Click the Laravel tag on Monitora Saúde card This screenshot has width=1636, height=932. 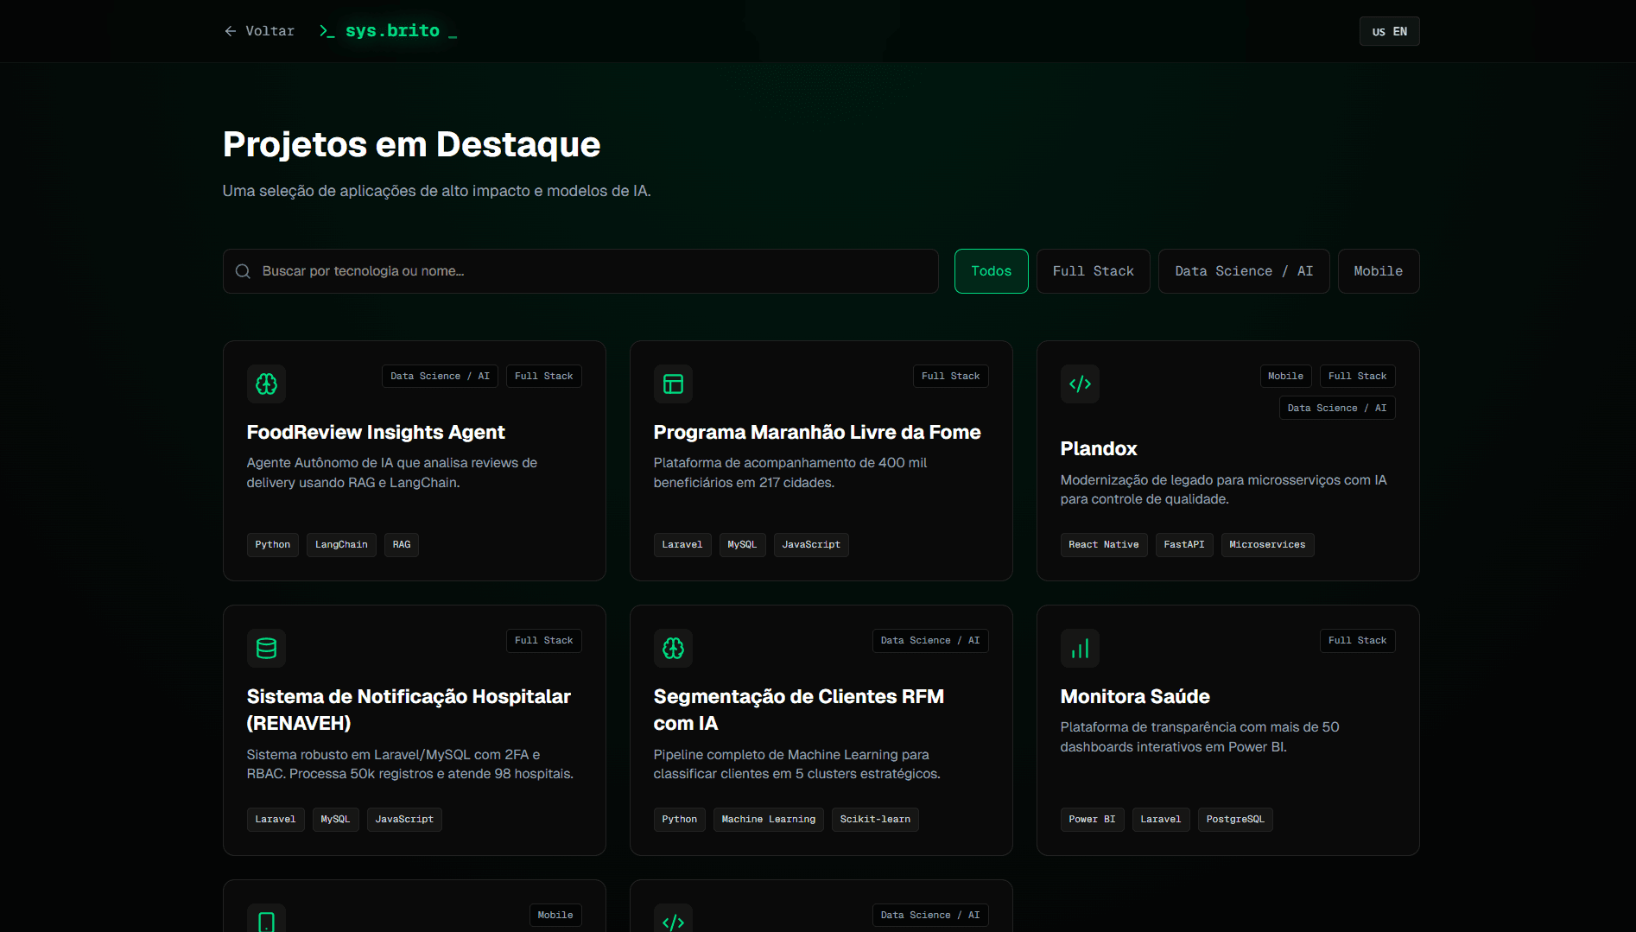point(1161,819)
